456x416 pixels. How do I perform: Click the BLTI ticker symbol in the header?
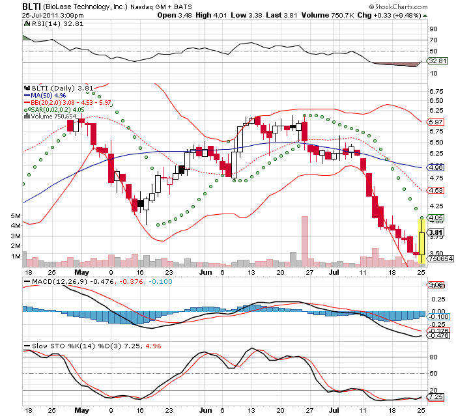pyautogui.click(x=31, y=7)
